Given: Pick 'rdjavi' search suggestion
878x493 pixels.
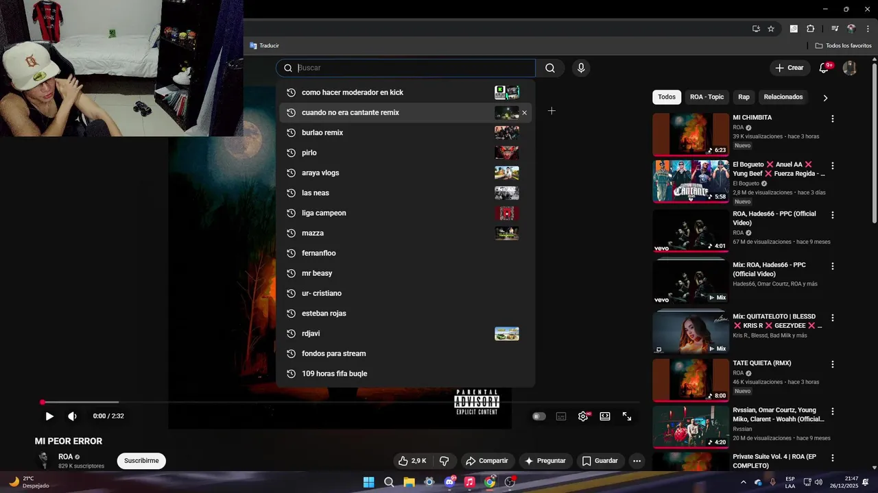Looking at the screenshot, I should pyautogui.click(x=405, y=333).
